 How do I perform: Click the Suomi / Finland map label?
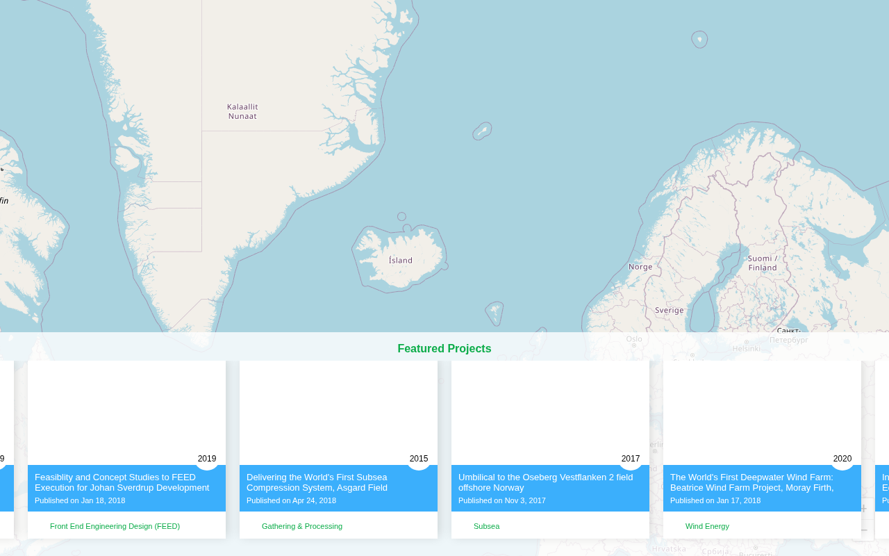tap(763, 263)
